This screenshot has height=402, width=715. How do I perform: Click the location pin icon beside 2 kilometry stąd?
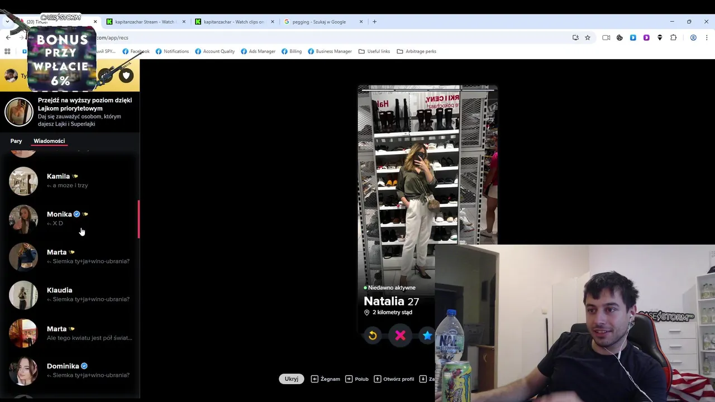[367, 313]
